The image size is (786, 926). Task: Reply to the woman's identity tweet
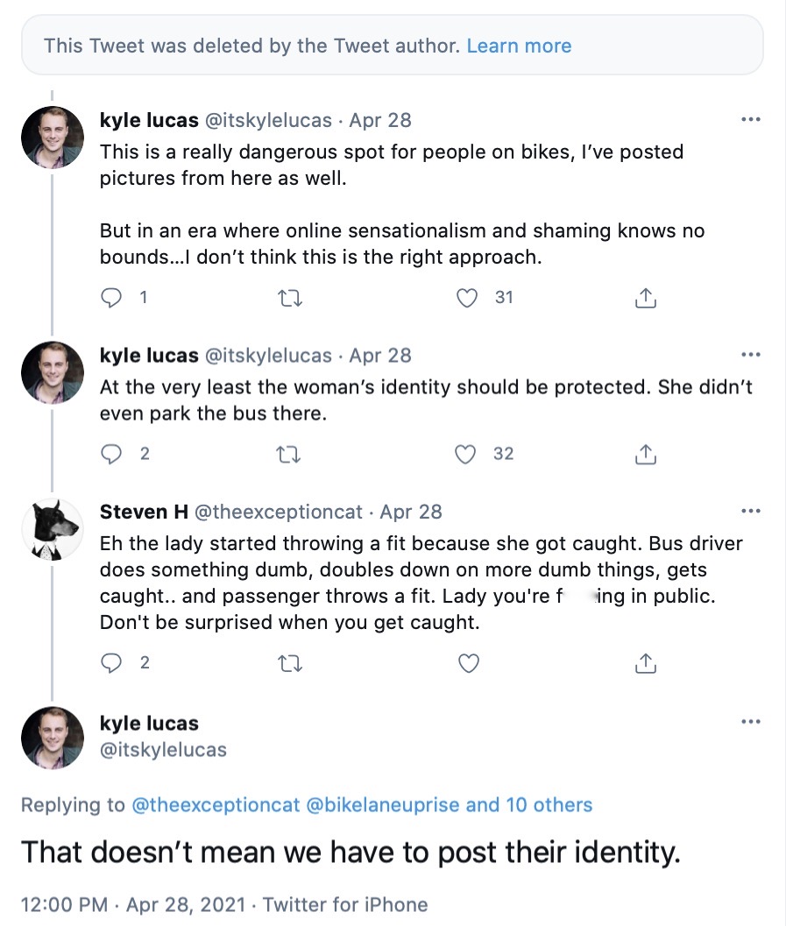coord(111,454)
